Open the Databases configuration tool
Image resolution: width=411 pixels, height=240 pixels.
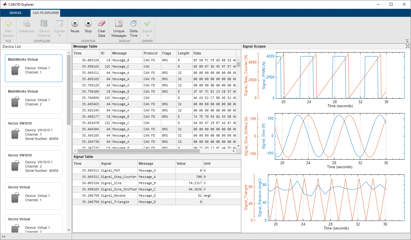point(27,28)
